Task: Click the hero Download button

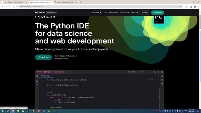Action: (43, 57)
